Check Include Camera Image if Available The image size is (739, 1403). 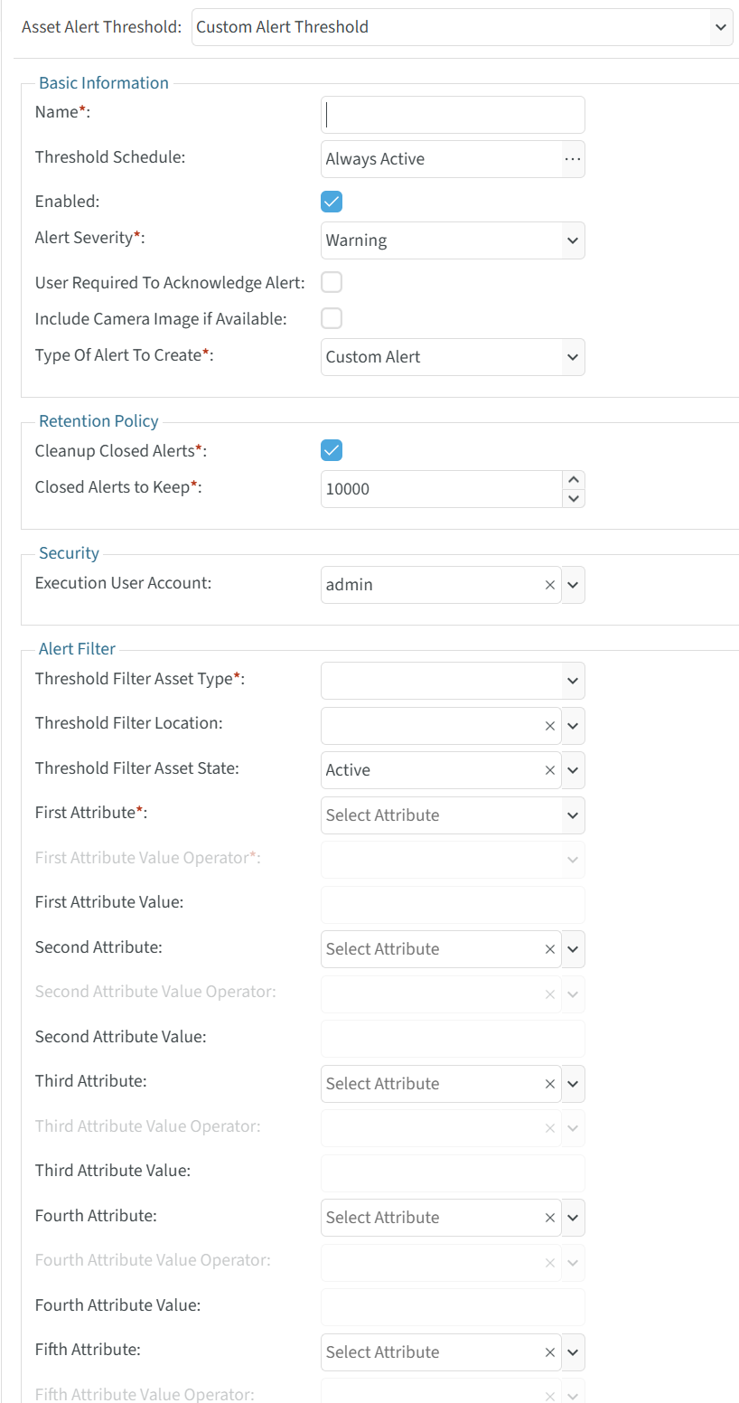click(x=332, y=318)
